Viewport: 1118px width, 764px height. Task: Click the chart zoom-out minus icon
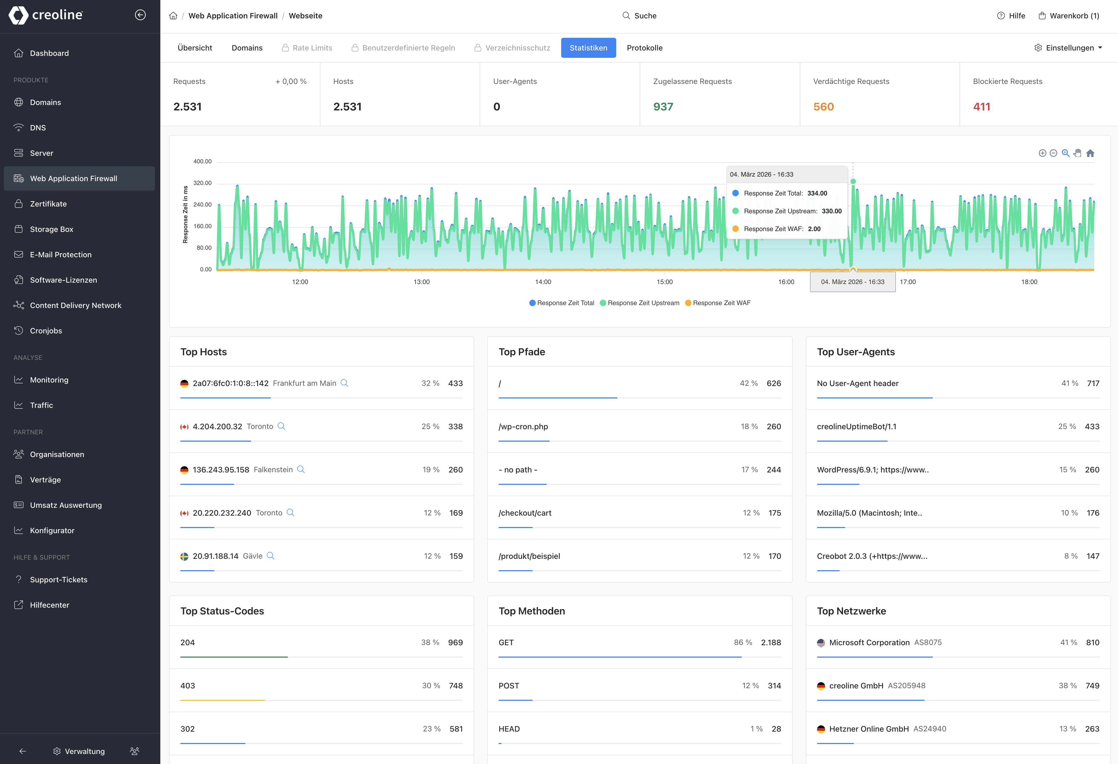pyautogui.click(x=1053, y=153)
